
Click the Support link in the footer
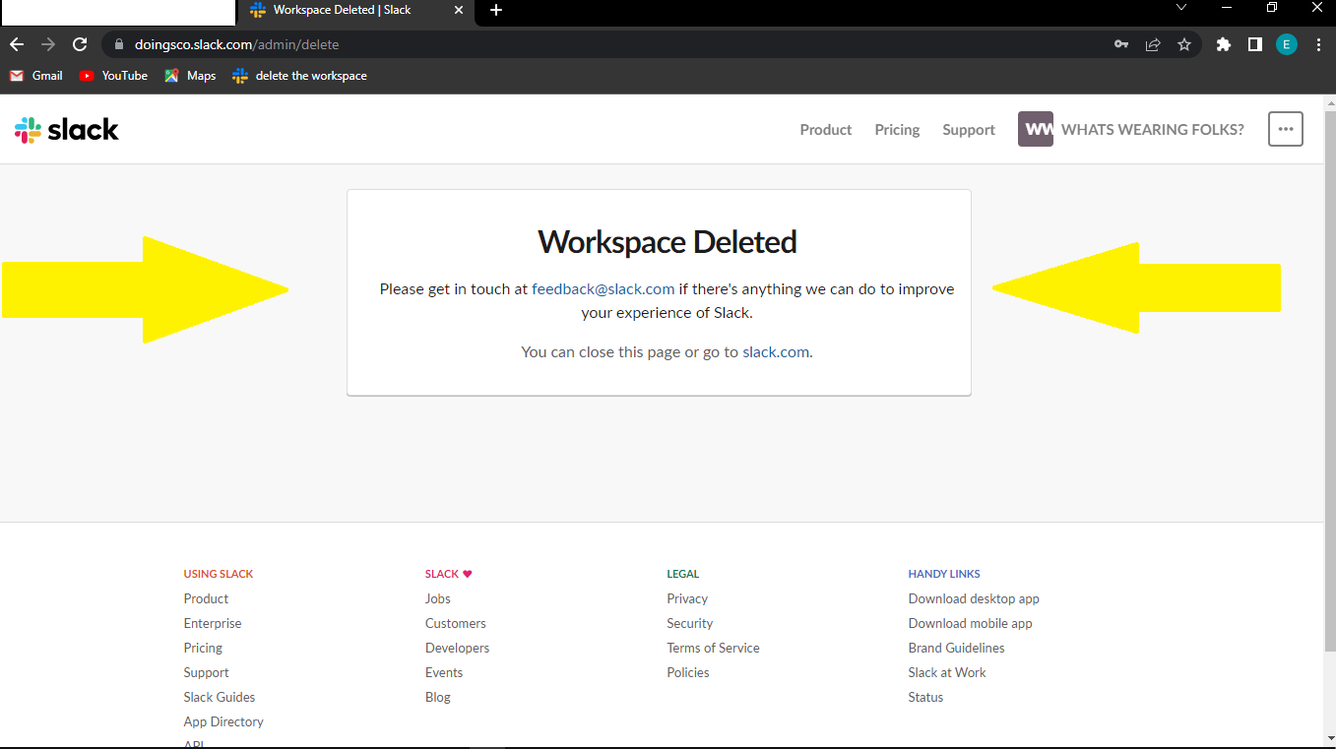tap(206, 672)
